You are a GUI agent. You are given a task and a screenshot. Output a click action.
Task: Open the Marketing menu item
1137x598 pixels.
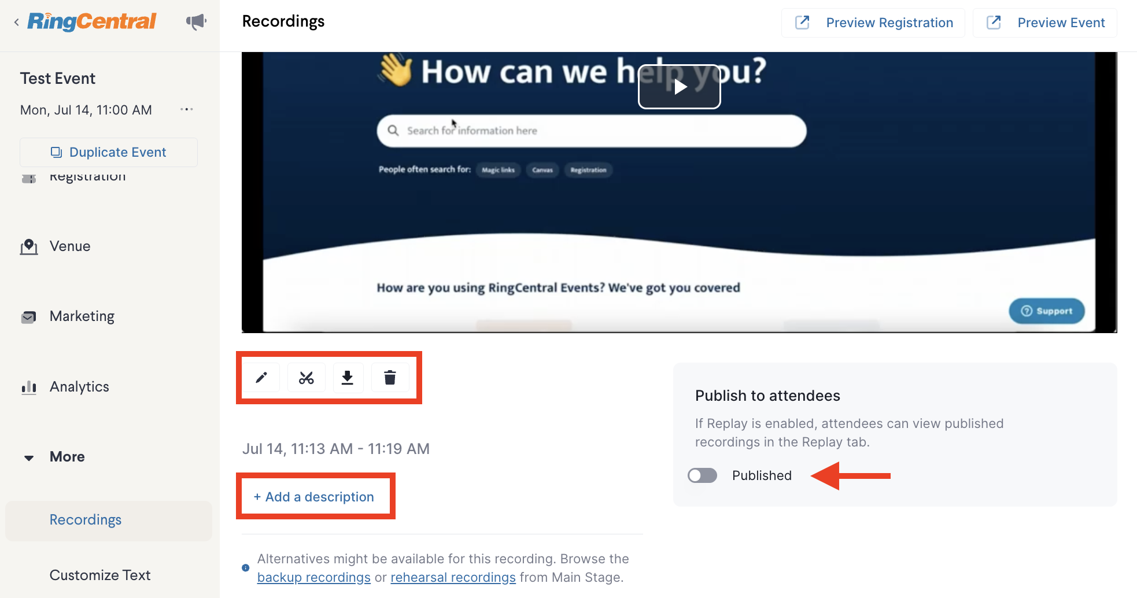82,316
